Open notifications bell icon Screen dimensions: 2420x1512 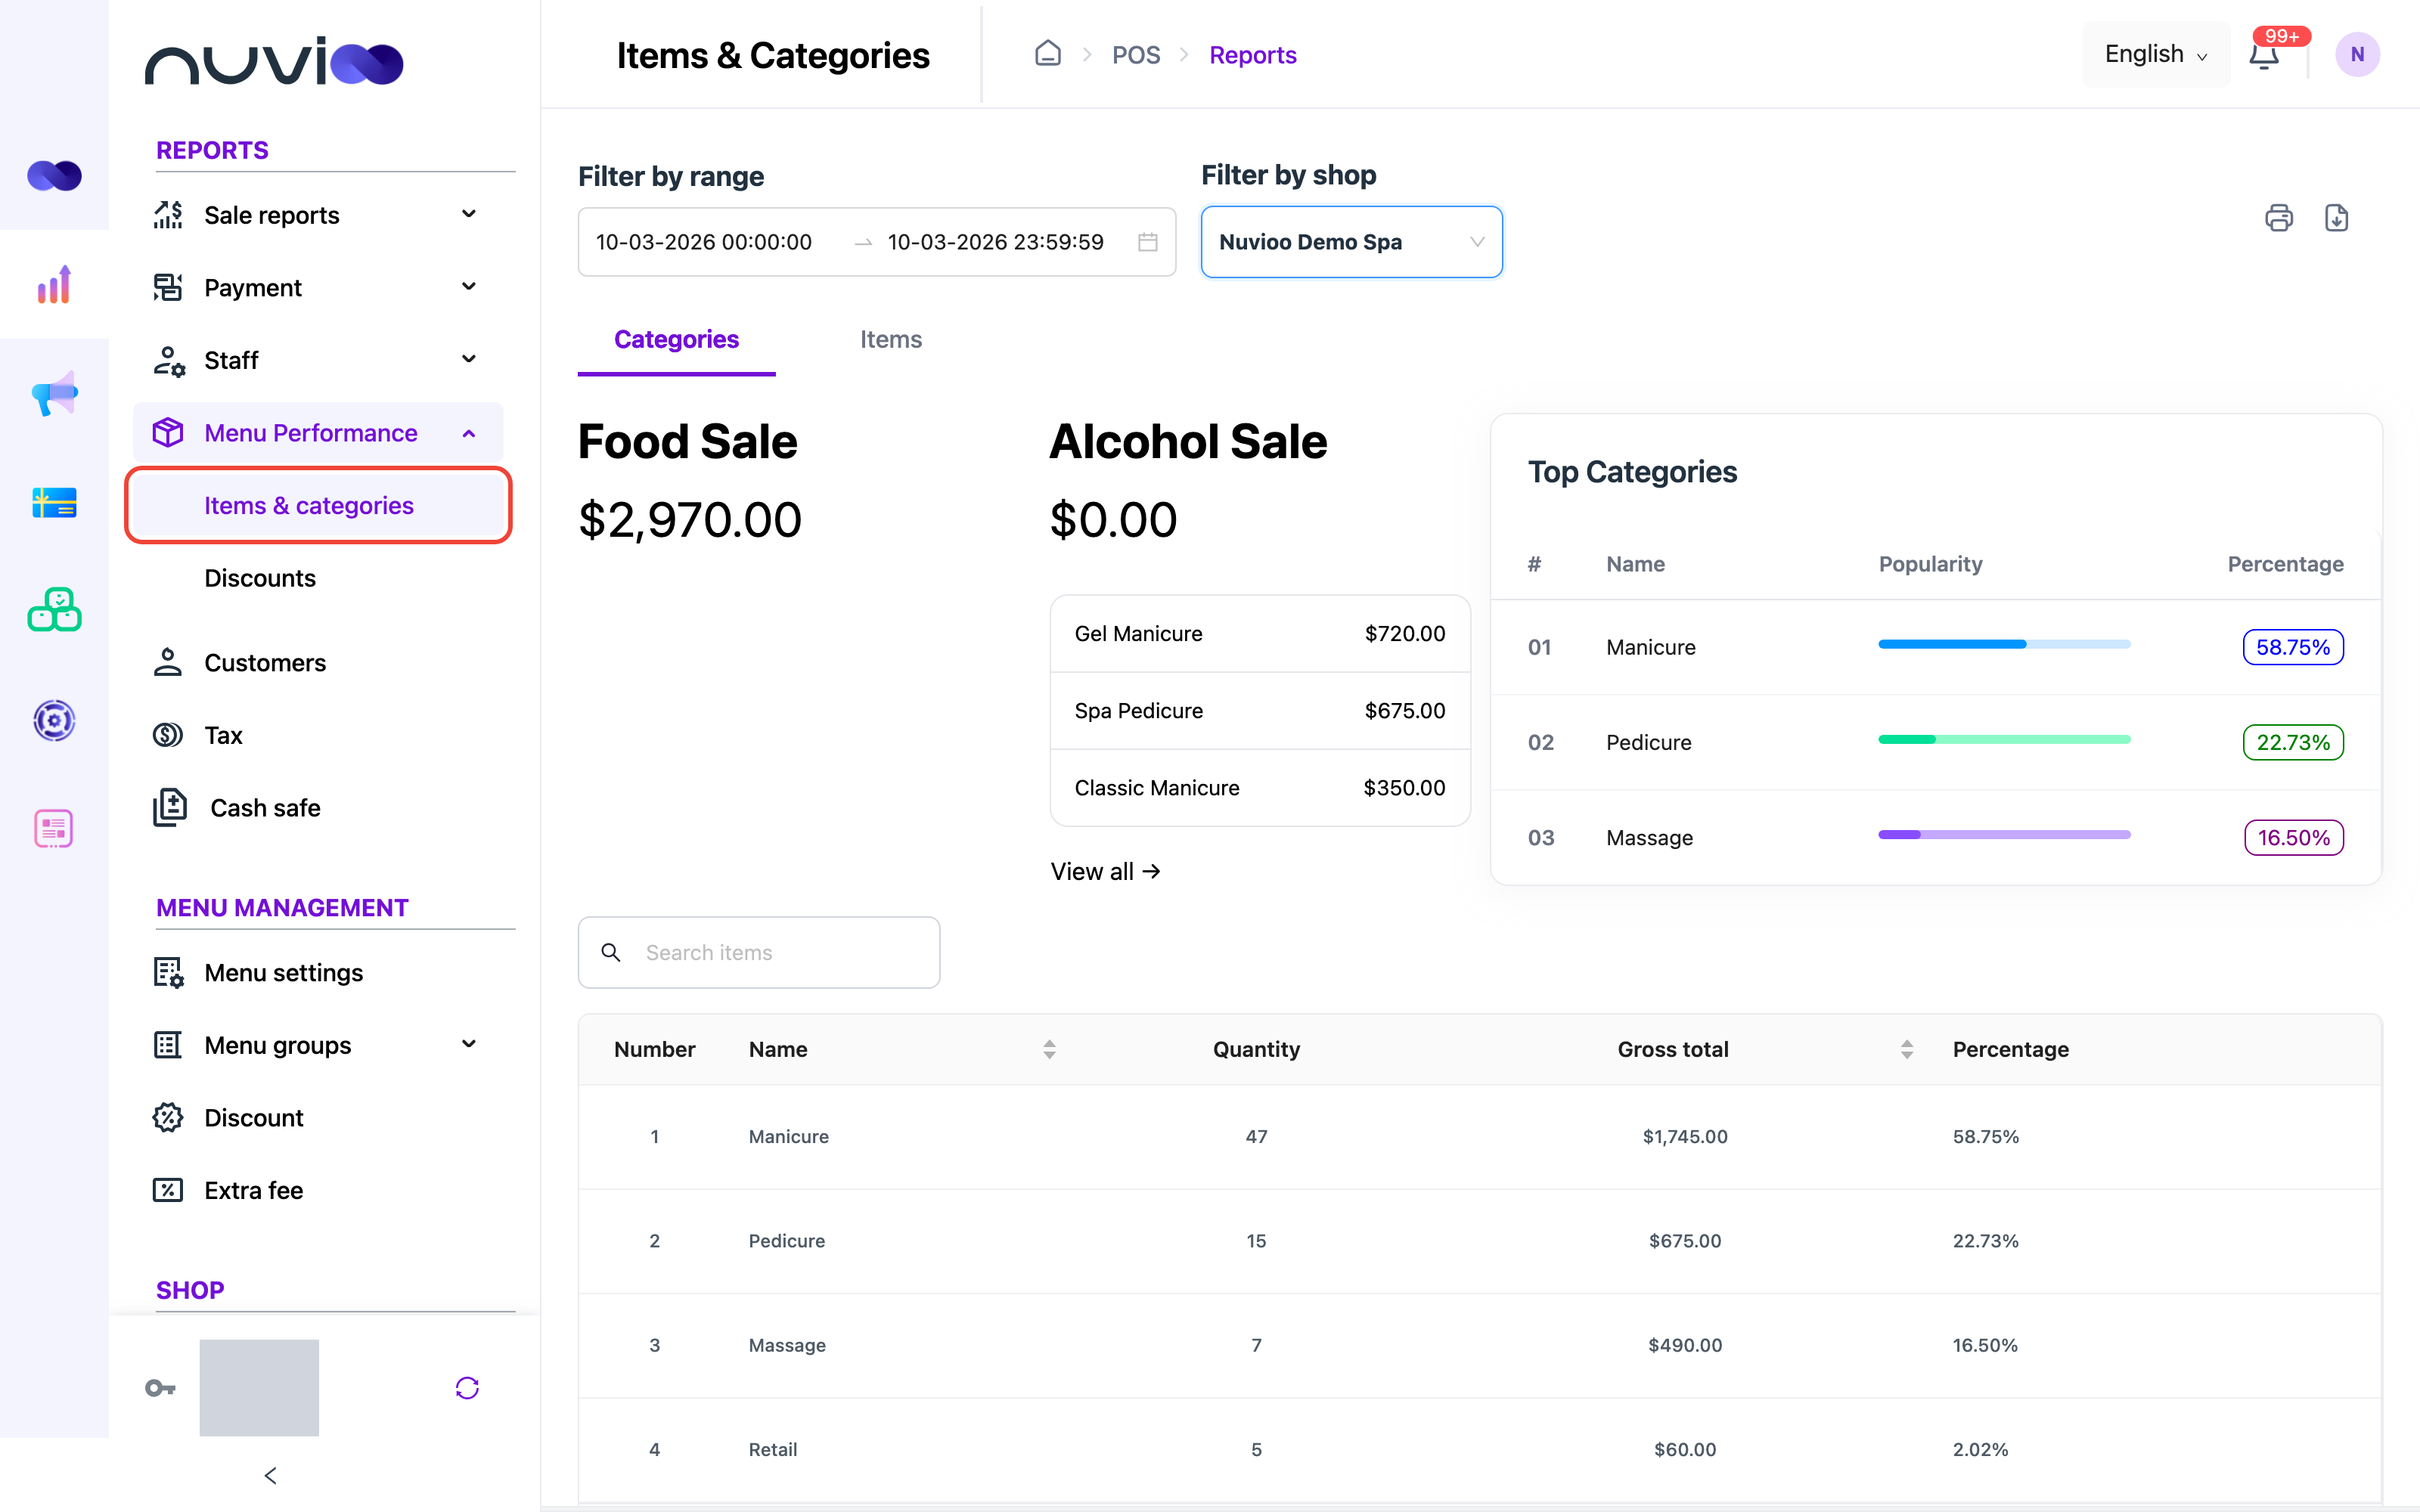pos(2264,55)
